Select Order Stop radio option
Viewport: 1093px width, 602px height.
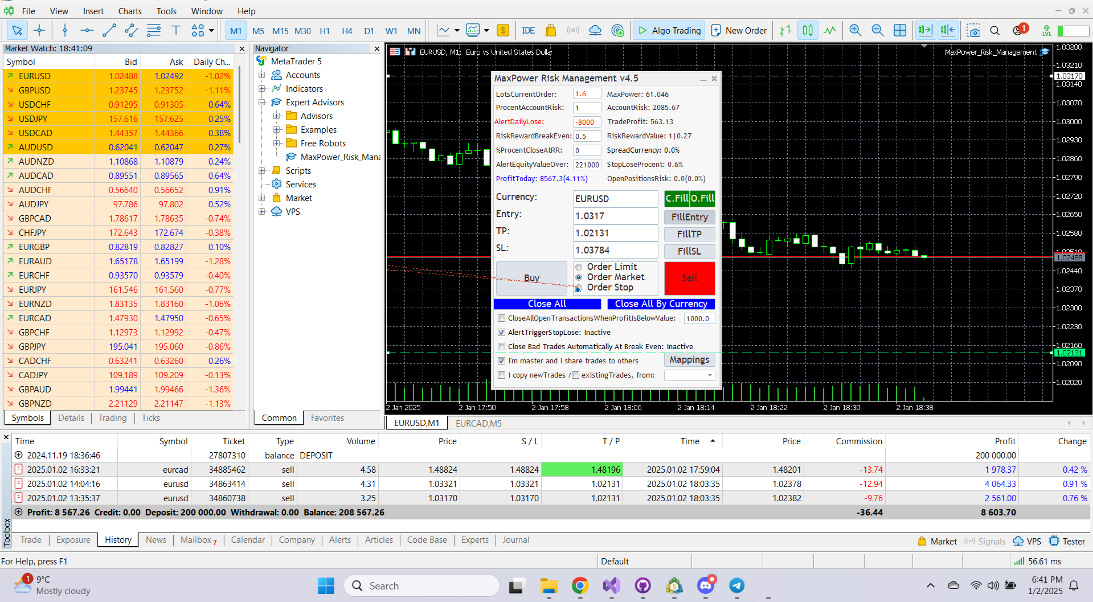579,288
